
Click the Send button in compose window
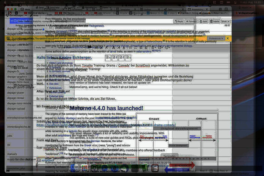point(40,8)
